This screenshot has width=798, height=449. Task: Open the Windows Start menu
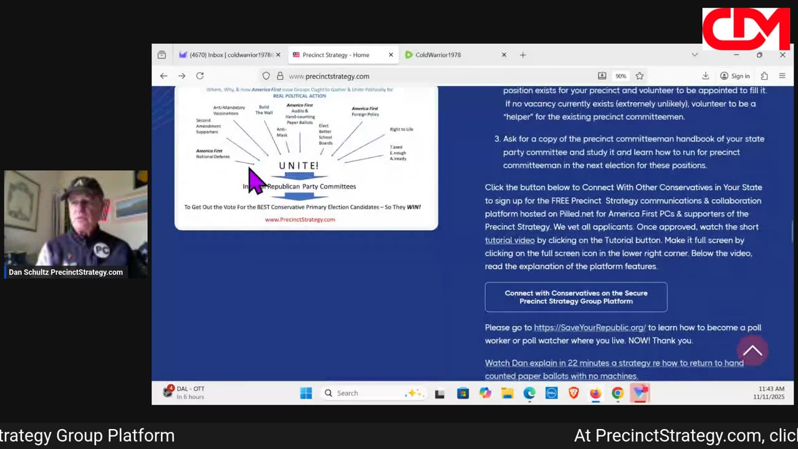pos(306,393)
